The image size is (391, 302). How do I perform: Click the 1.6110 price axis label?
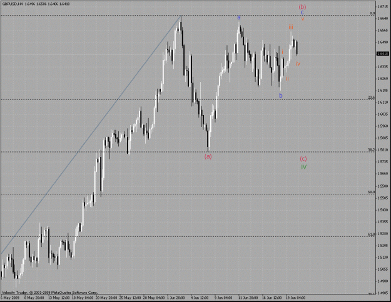point(383,103)
